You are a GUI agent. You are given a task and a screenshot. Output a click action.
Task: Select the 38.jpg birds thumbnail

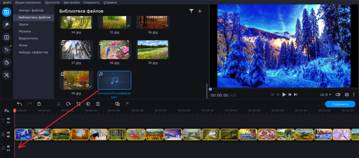coord(115,50)
